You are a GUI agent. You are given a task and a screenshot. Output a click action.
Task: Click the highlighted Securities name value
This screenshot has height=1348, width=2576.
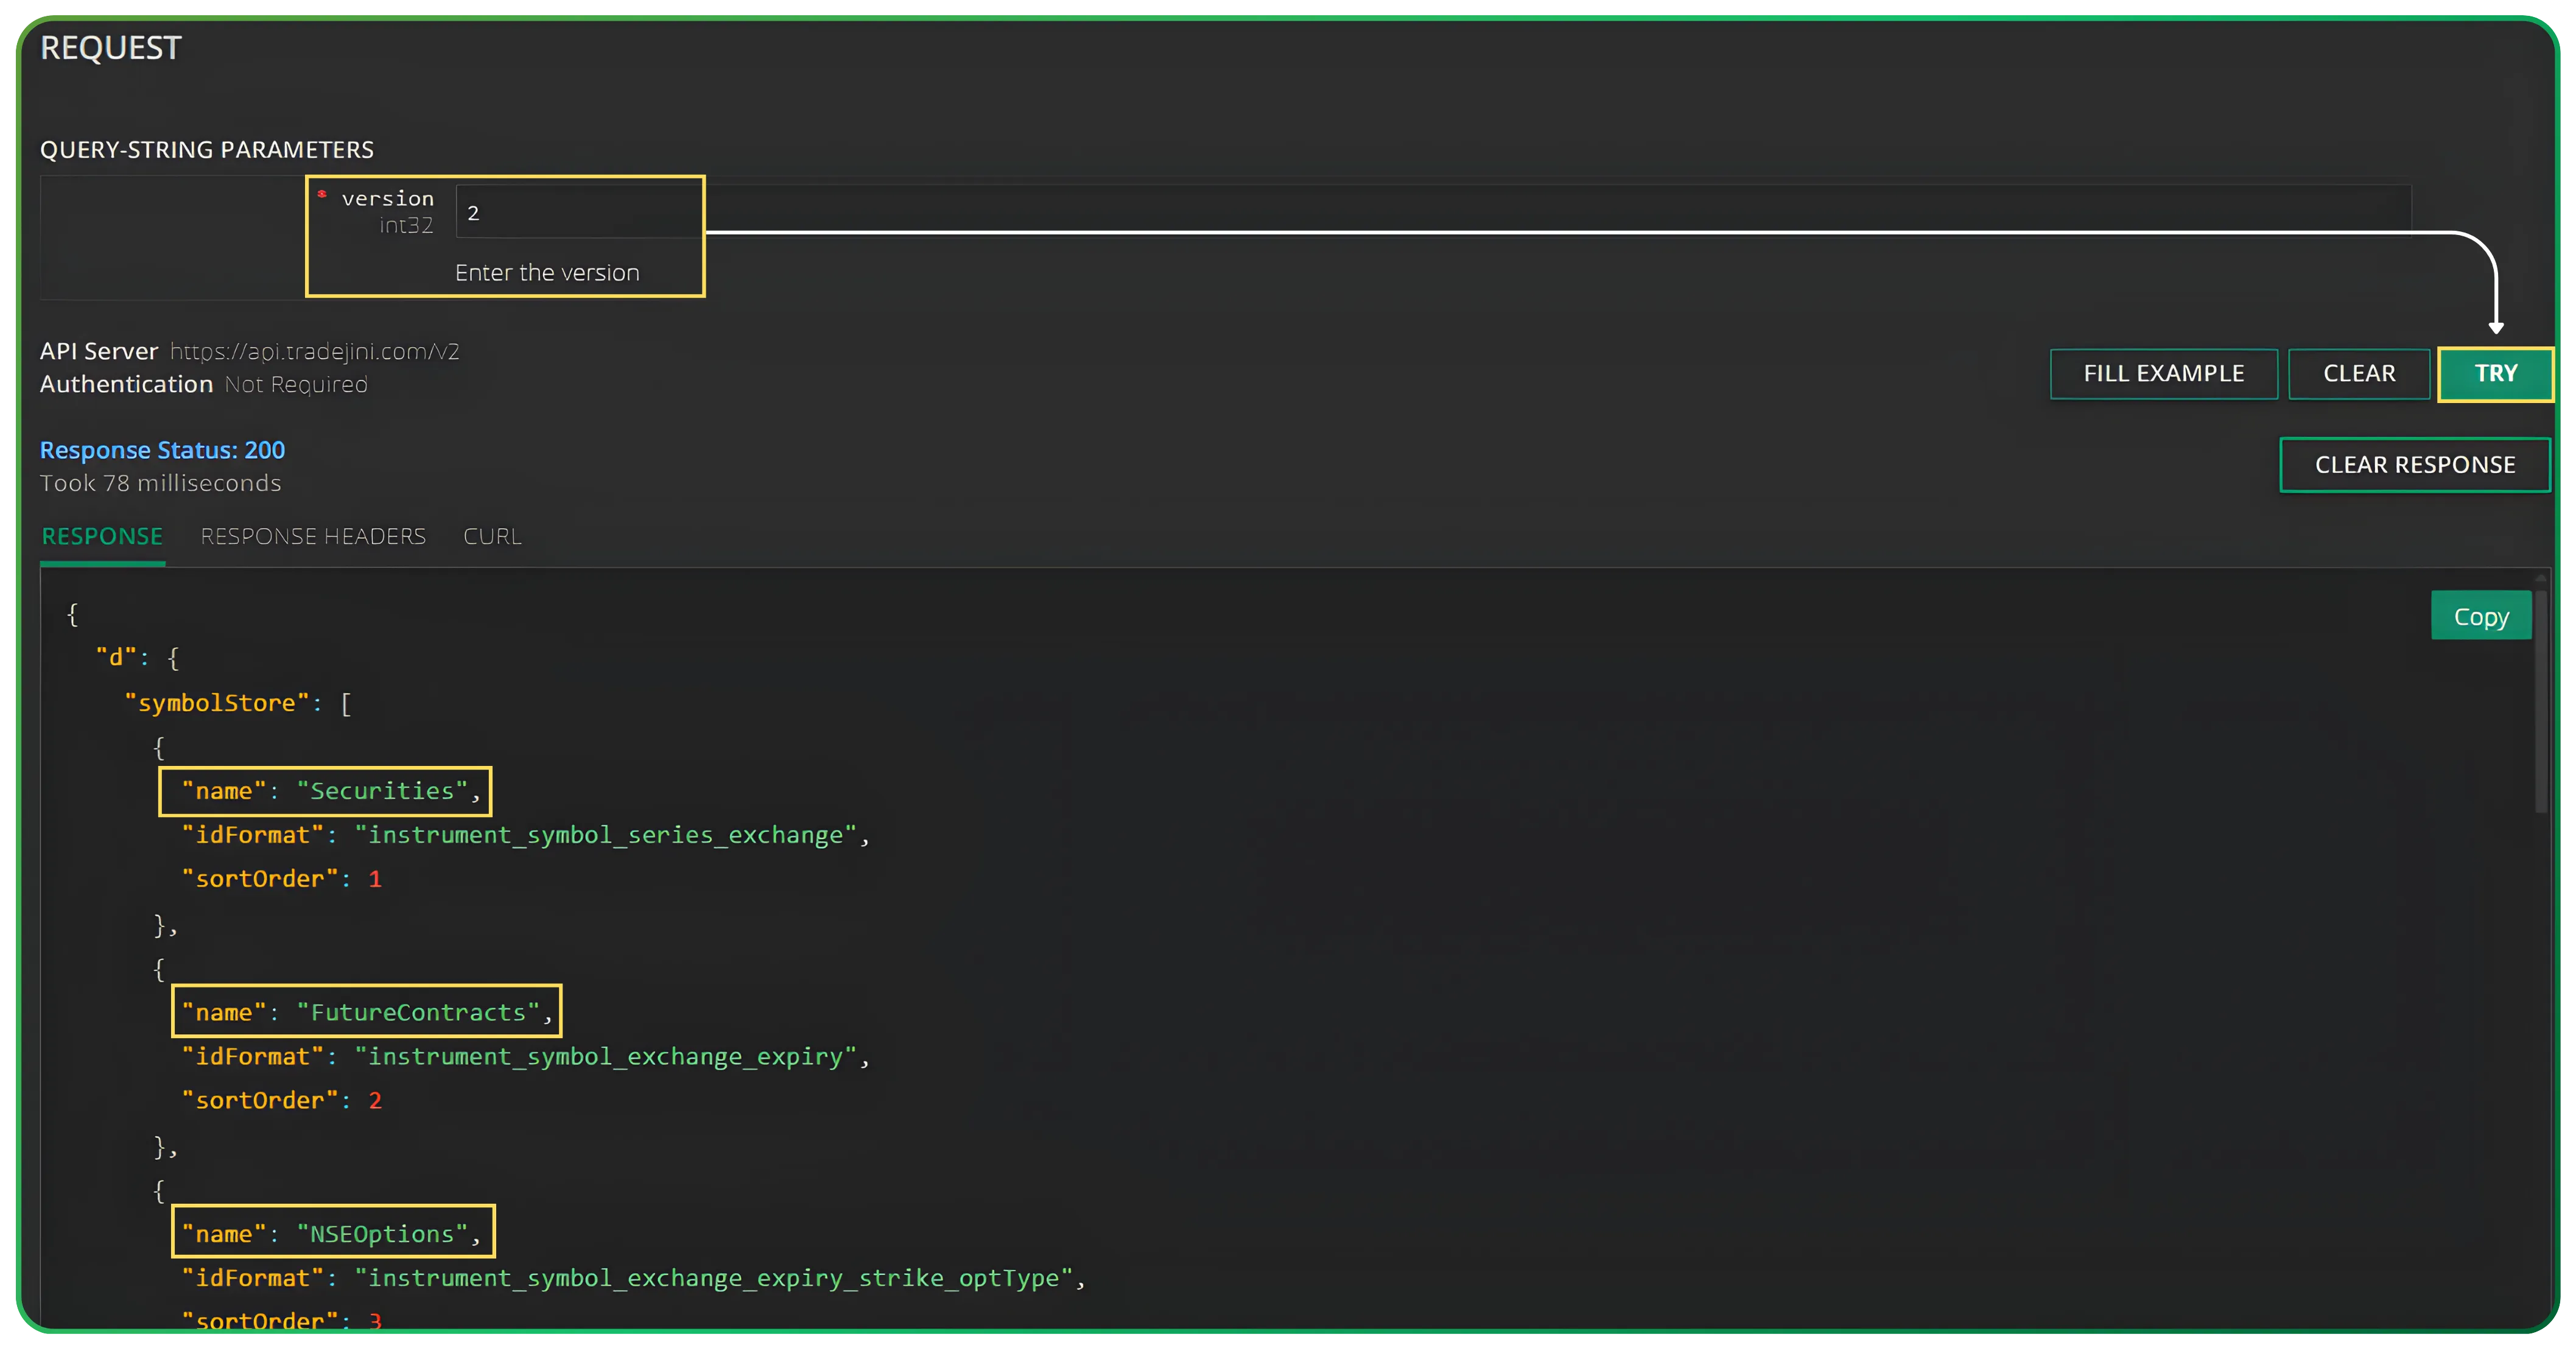tap(324, 791)
